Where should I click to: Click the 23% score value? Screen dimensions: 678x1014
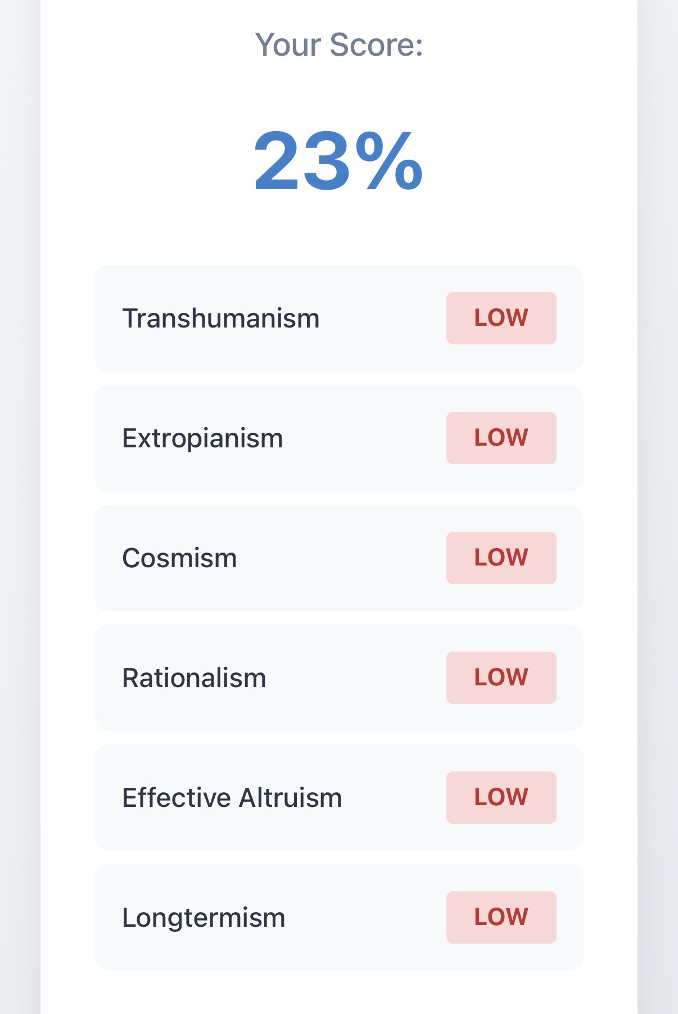(338, 161)
